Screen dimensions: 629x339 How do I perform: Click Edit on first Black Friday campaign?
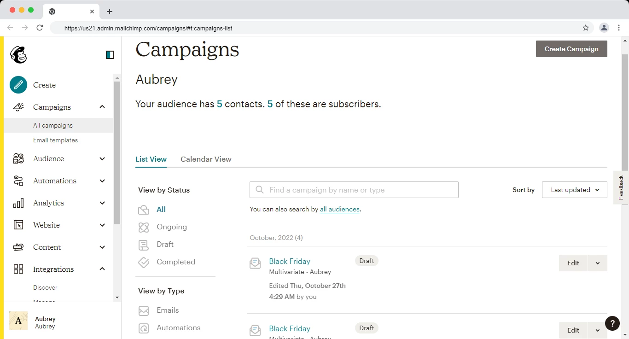click(573, 263)
